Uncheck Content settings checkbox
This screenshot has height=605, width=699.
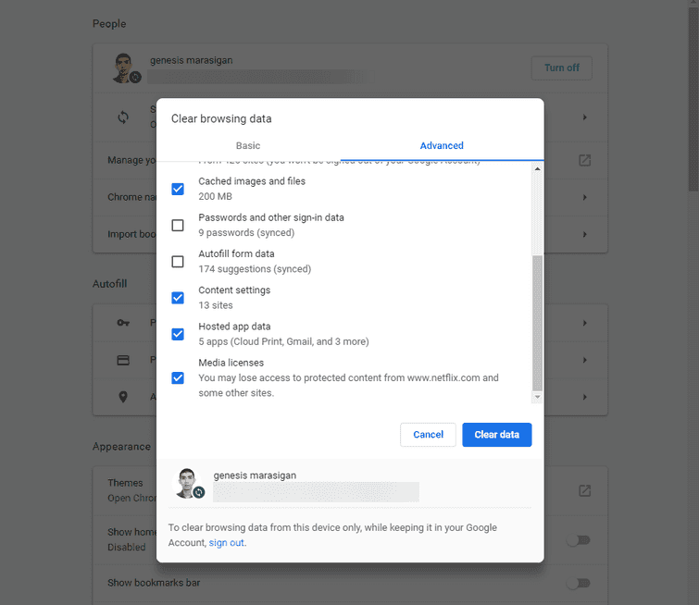[x=178, y=298]
